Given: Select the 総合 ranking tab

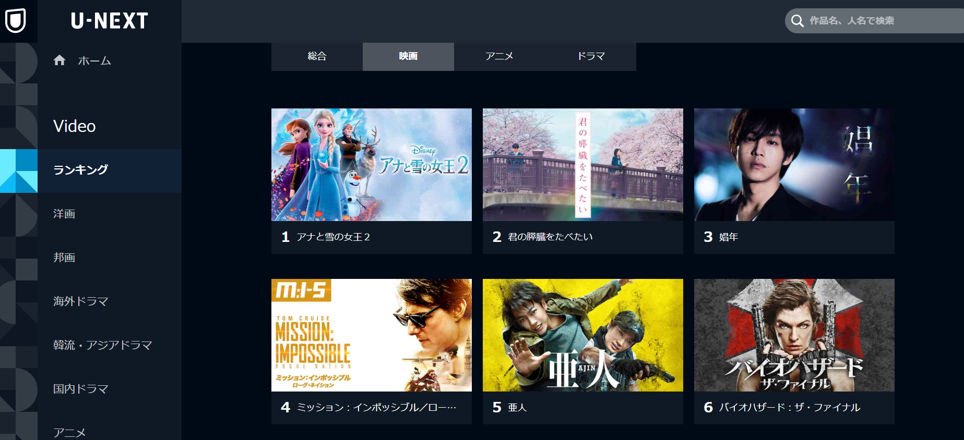Looking at the screenshot, I should 317,56.
